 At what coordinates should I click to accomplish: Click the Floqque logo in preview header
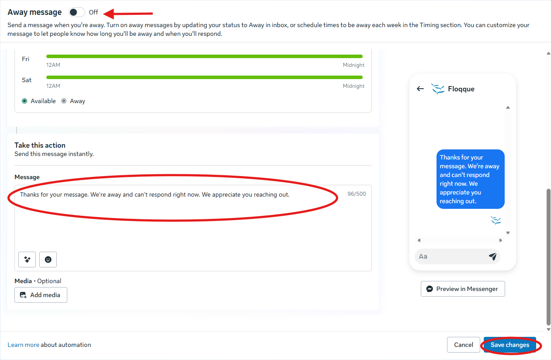coord(438,89)
